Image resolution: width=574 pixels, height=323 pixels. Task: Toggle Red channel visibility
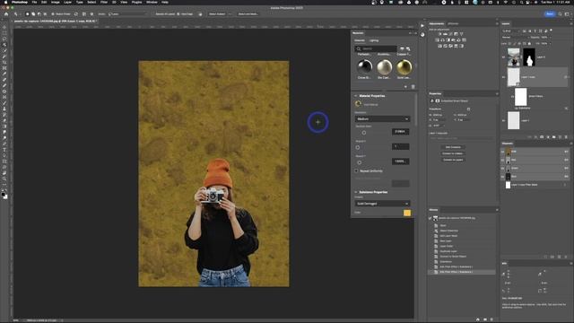pos(502,160)
